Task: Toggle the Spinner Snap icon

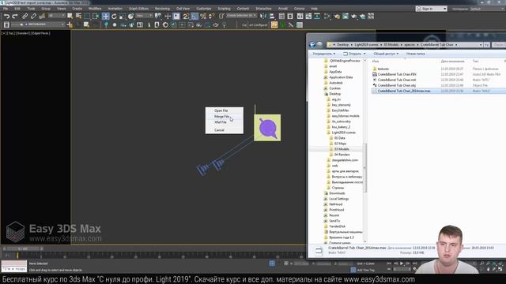Action: pyautogui.click(x=212, y=16)
